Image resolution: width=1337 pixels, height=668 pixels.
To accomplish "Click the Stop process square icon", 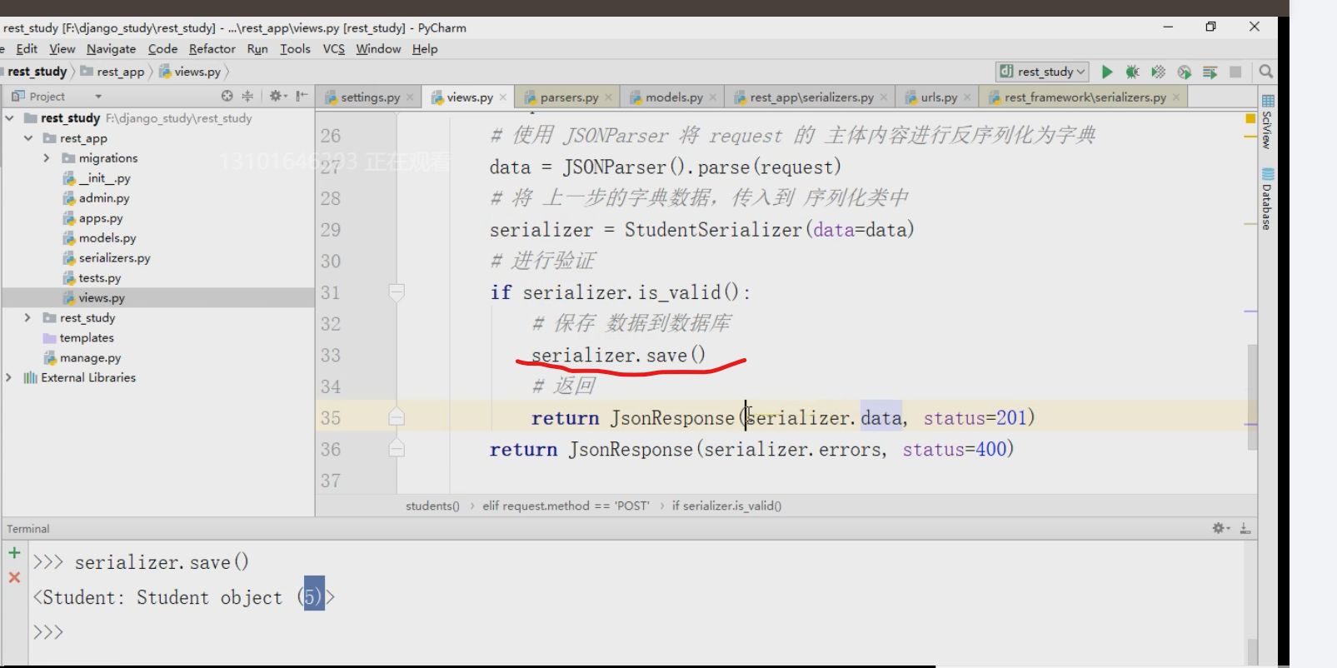I will point(1235,72).
